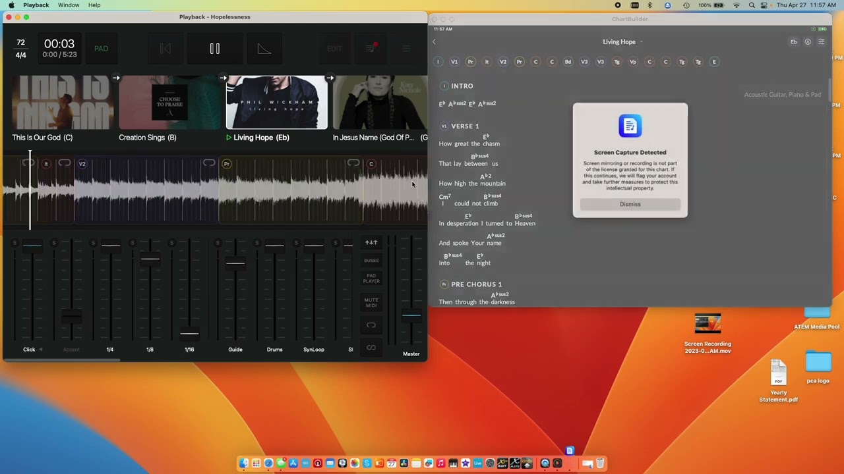Viewport: 844px width, 474px height.
Task: Select the PRE CHORUS 1 heading
Action: point(477,284)
